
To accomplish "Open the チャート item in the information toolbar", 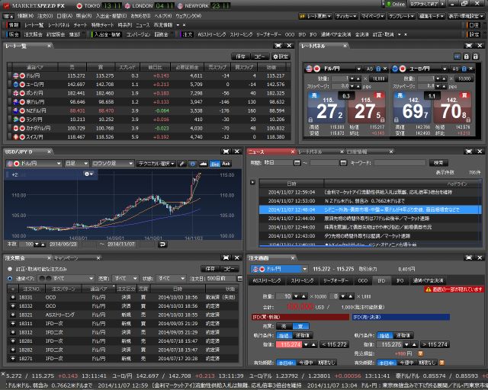I will point(80,25).
